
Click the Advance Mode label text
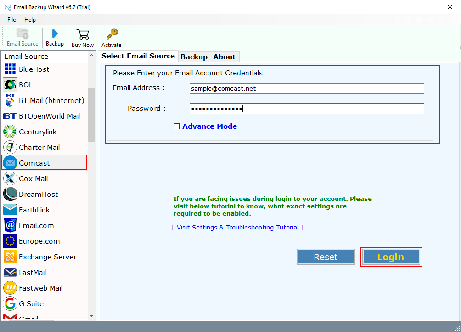click(x=210, y=126)
